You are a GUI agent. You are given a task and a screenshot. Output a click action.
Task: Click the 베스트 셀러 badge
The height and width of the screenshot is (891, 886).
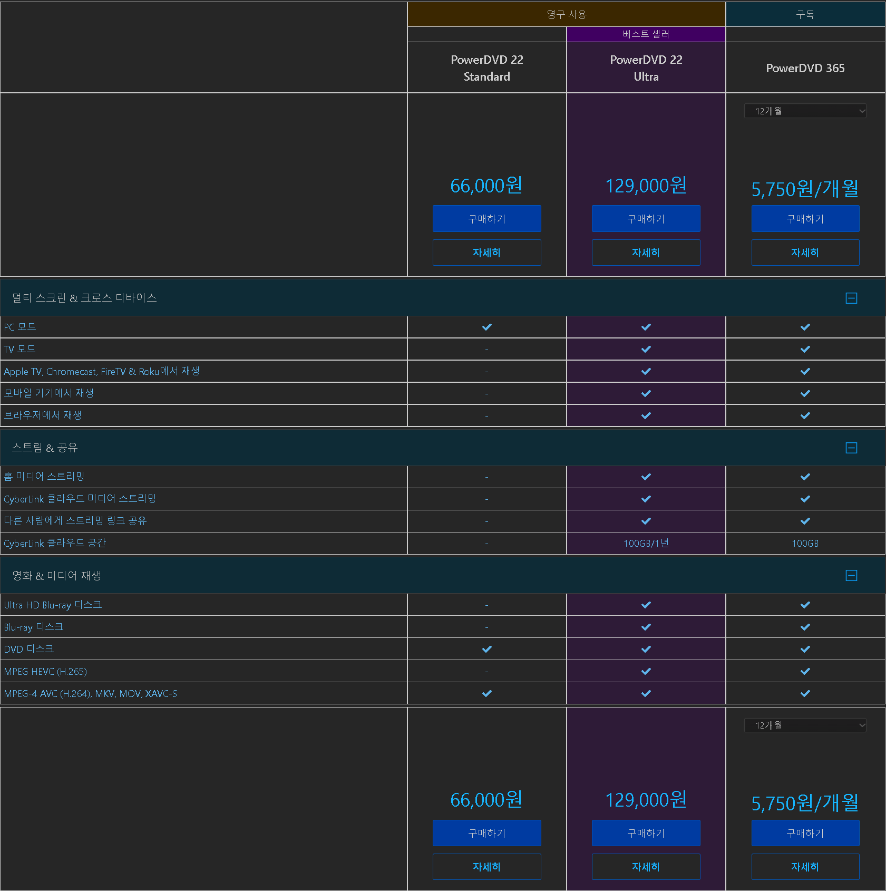(x=646, y=34)
